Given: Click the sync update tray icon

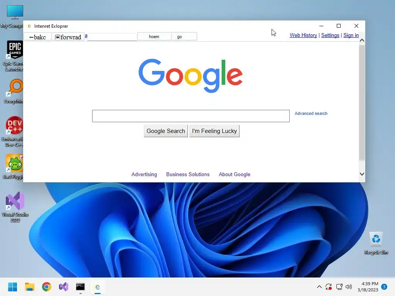Looking at the screenshot, I should [329, 287].
